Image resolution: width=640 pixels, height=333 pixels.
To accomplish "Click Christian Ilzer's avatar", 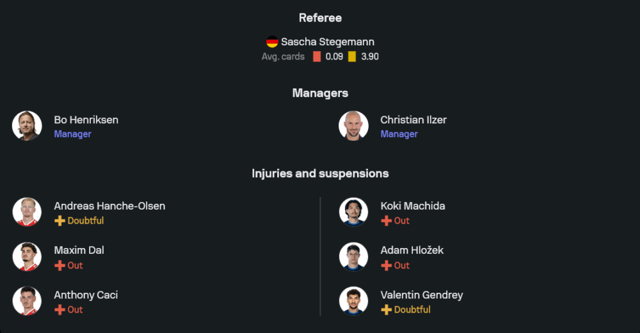I will point(353,126).
